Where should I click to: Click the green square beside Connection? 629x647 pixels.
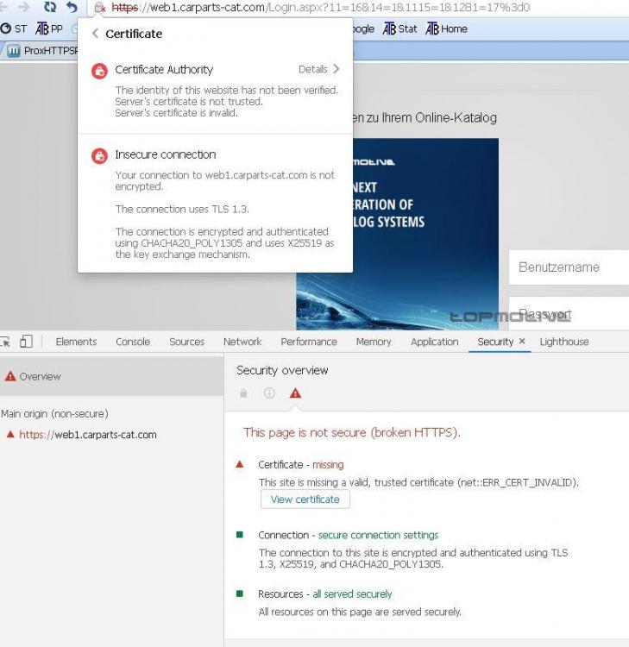[239, 535]
